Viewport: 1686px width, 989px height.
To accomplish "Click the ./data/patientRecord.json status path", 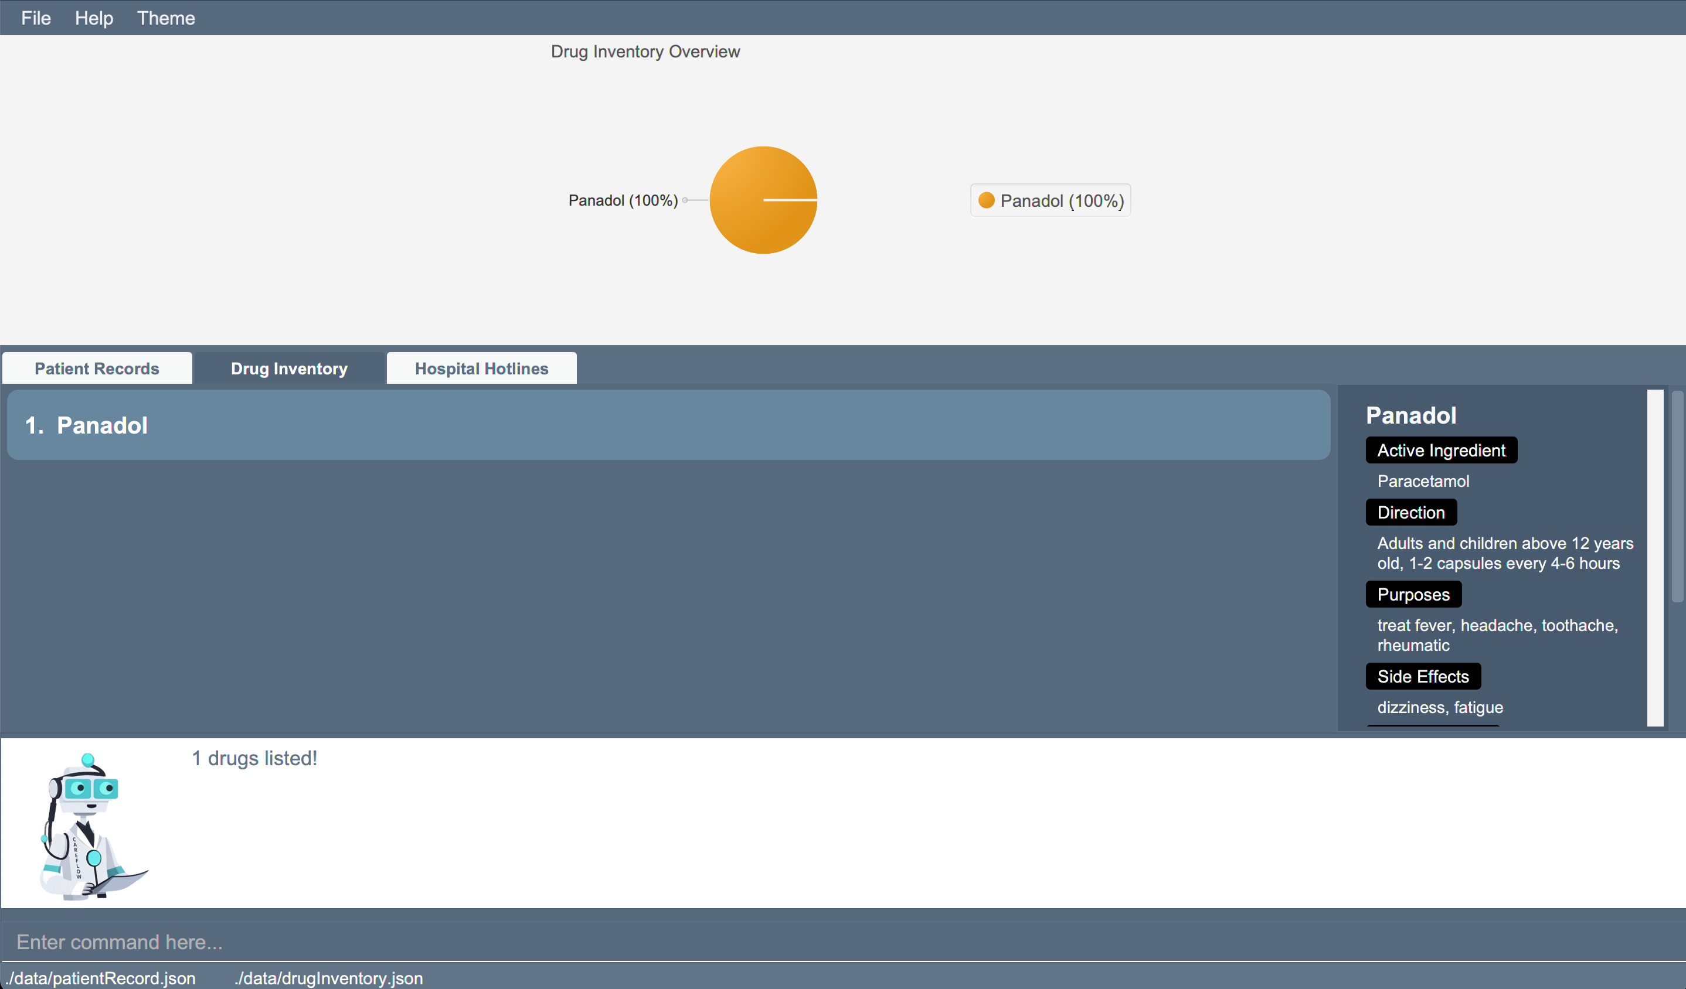I will point(100,978).
